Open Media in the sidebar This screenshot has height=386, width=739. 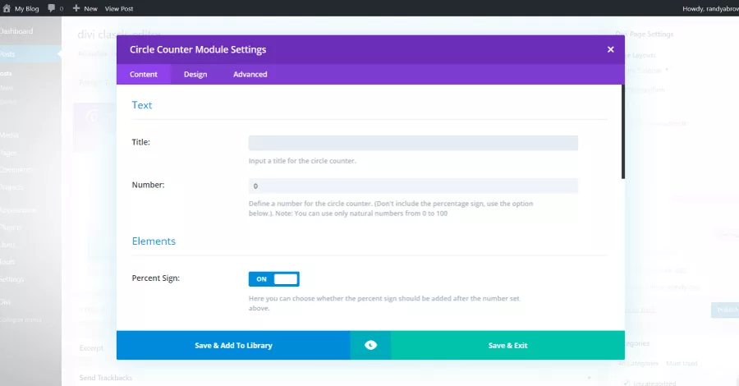pyautogui.click(x=9, y=136)
